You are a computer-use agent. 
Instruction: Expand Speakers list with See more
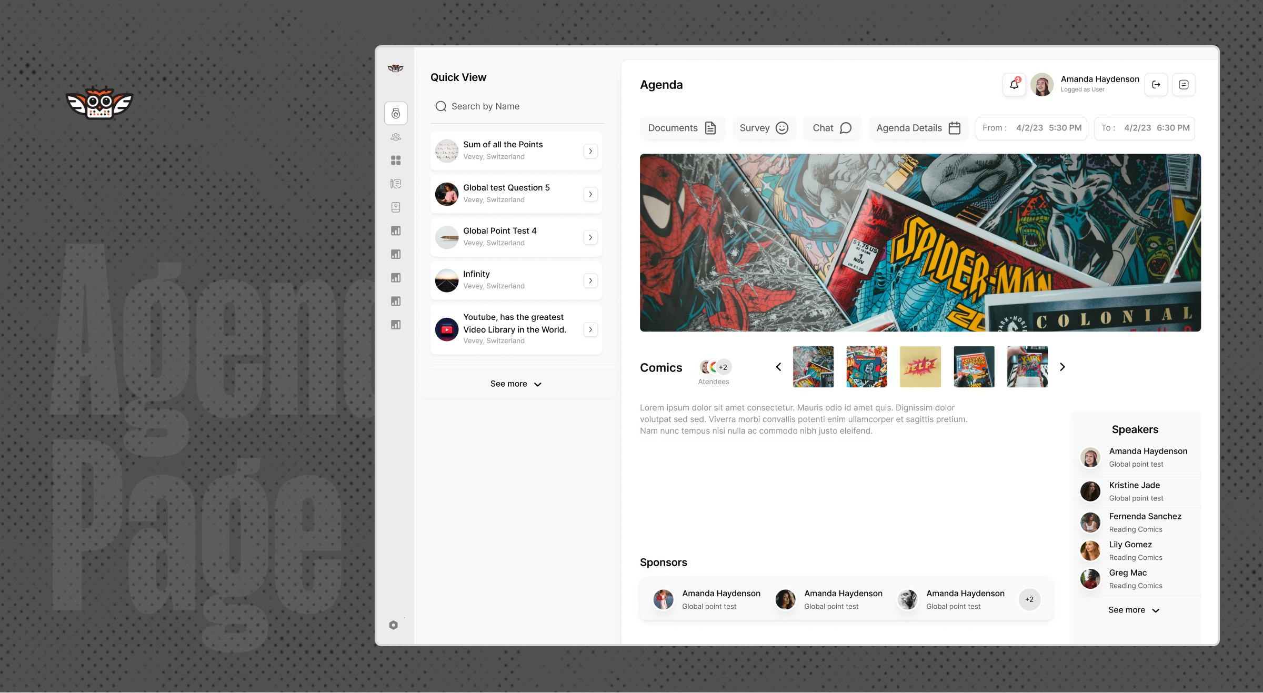click(x=1134, y=610)
